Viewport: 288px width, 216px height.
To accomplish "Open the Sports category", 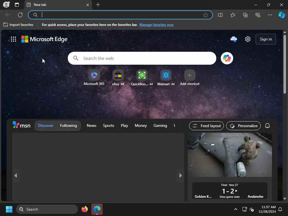I will (x=109, y=126).
